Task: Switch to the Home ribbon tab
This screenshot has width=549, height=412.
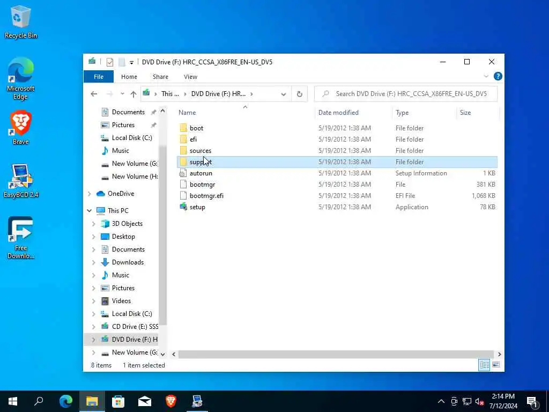Action: [129, 77]
